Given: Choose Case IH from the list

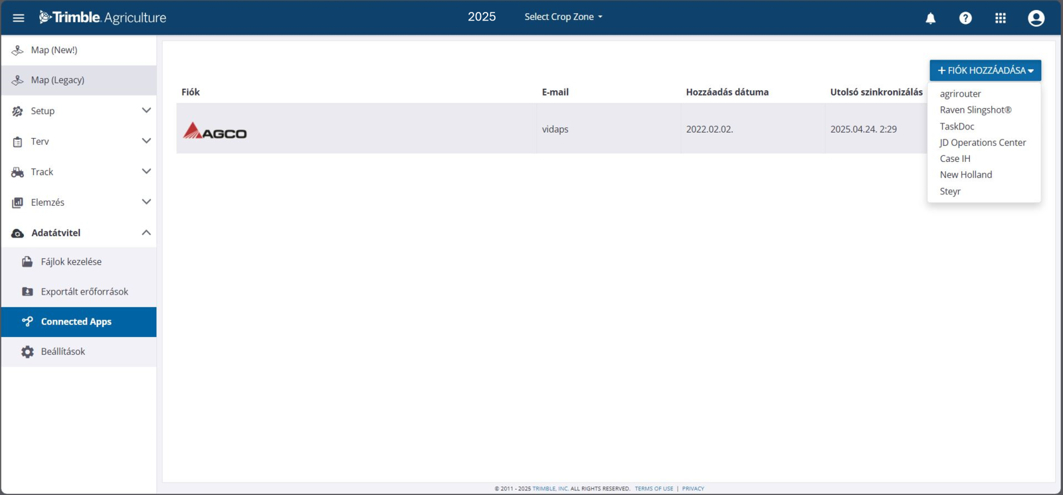Looking at the screenshot, I should [x=955, y=159].
